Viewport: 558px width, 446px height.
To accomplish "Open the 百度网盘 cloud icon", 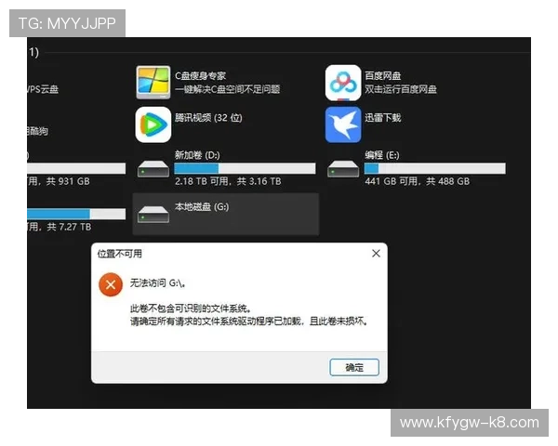I will click(x=343, y=83).
